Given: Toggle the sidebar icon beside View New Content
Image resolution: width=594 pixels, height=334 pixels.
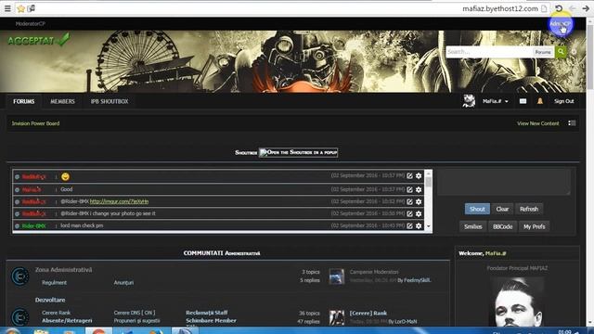Looking at the screenshot, I should click(x=572, y=123).
